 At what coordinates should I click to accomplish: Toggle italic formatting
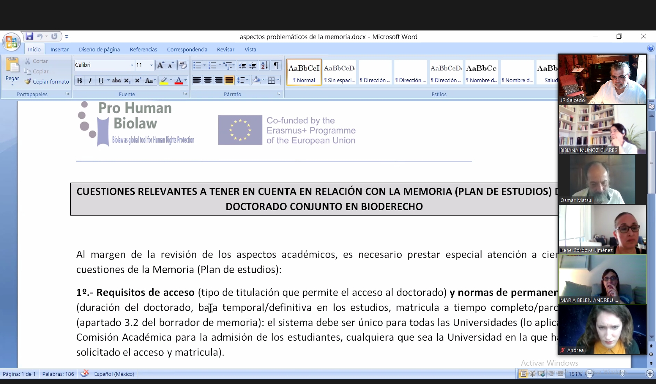[x=90, y=80]
